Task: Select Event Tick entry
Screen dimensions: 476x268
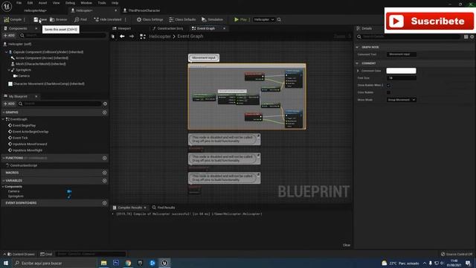Action: click(x=20, y=138)
